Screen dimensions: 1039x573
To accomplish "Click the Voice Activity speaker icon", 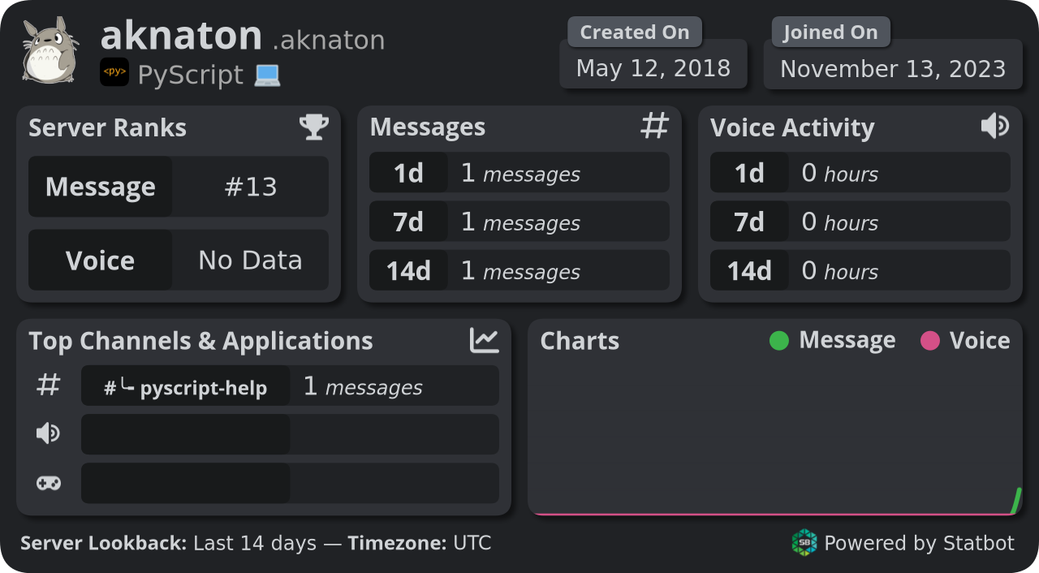I will pyautogui.click(x=994, y=126).
